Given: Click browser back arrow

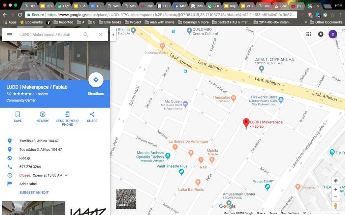Looking at the screenshot, I should coord(5,15).
